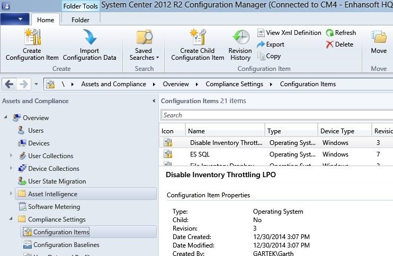Click Configuration Items breadcrumb
This screenshot has height=256, width=393.
pos(308,84)
